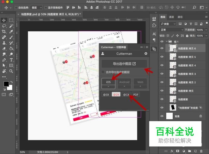
Task: Swap foreground and background colors
Action: point(11,82)
